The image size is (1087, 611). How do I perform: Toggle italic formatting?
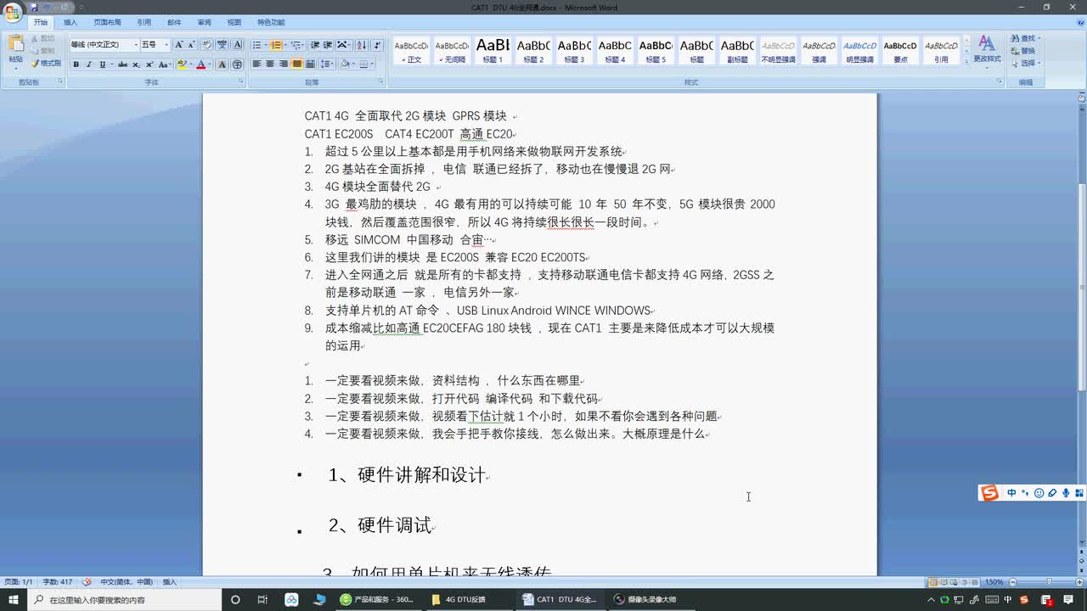(x=88, y=64)
